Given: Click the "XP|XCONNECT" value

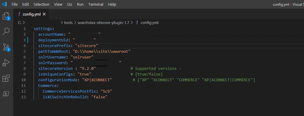Looking at the screenshot, I should coord(97,80).
